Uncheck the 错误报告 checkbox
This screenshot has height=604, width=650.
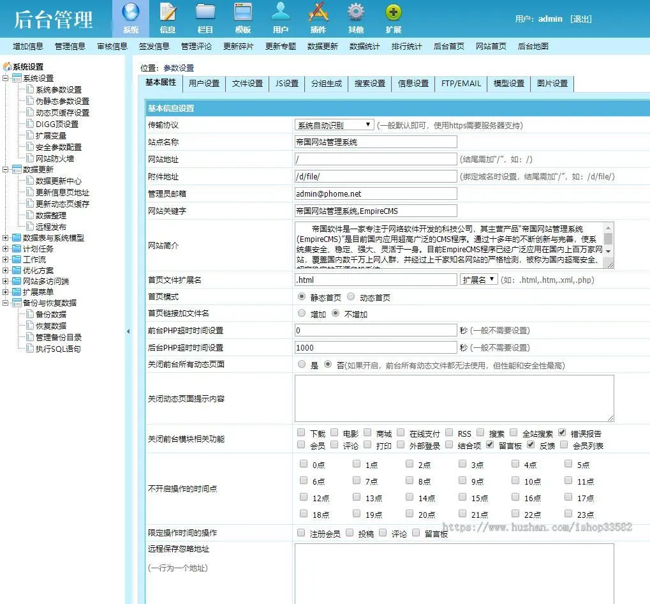[x=562, y=433]
